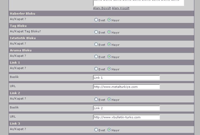Image resolution: width=200 pixels, height=135 pixels.
Task: Select Hayır for Haberler Bloku
Action: [109, 20]
